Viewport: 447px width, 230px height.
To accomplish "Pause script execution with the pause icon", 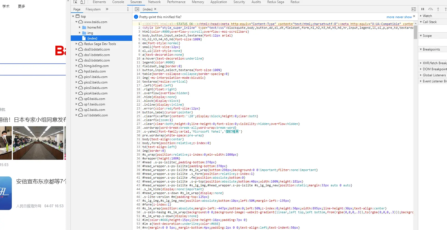I will click(423, 9).
